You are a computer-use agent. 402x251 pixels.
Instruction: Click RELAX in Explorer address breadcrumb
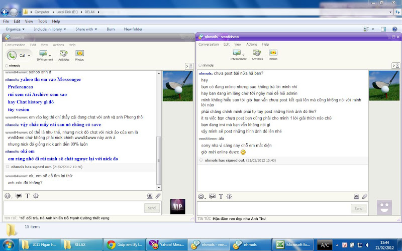(90, 12)
